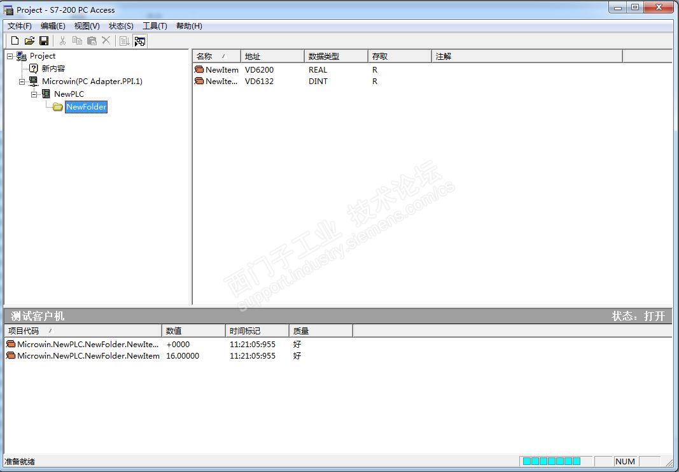This screenshot has width=679, height=472.
Task: Click the Project root network icon
Action: point(21,56)
